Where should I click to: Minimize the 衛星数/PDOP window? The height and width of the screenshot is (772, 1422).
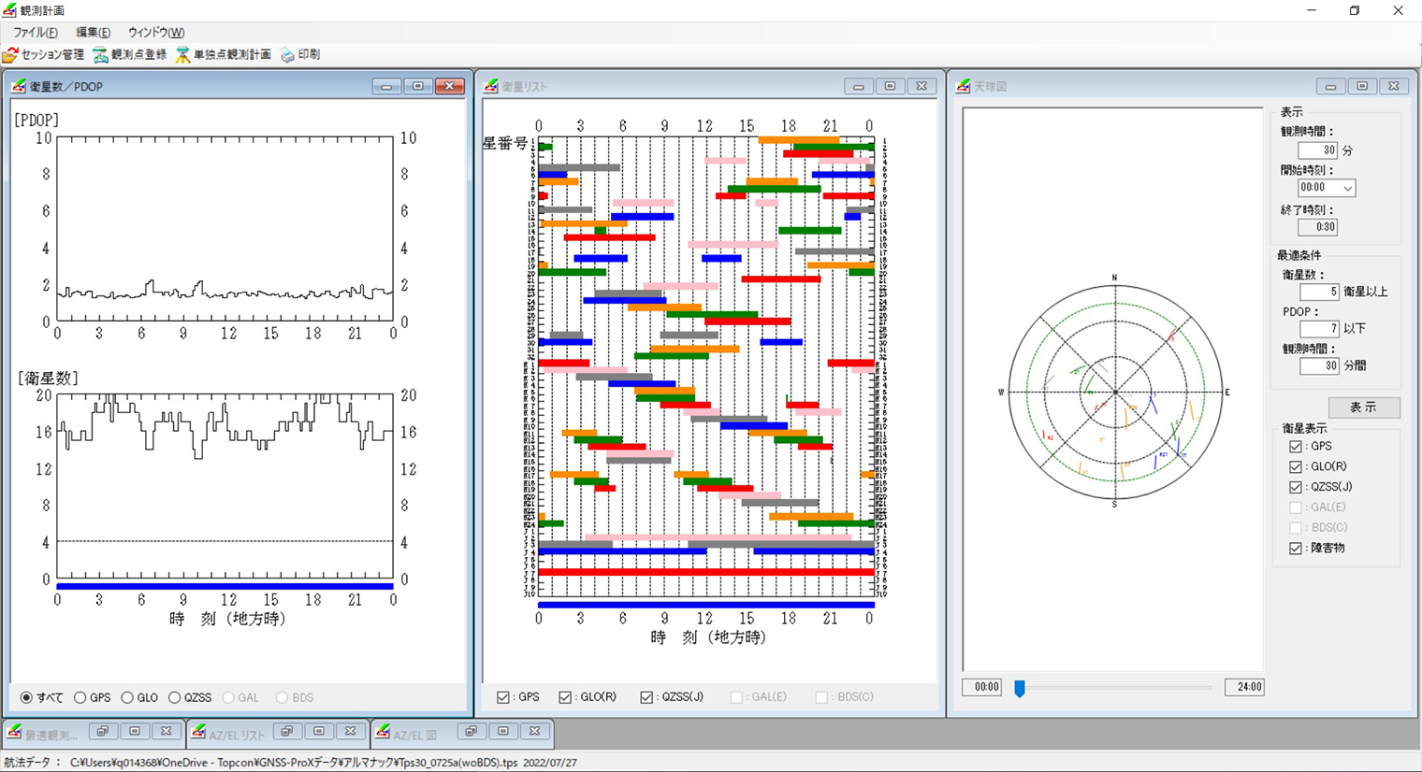point(386,86)
